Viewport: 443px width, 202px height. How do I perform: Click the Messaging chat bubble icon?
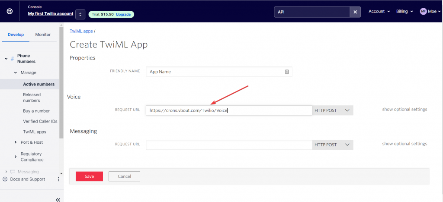(x=13, y=172)
